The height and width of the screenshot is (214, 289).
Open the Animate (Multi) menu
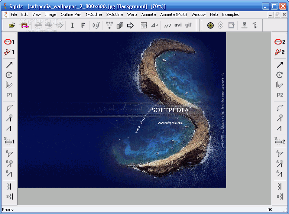coord(173,14)
